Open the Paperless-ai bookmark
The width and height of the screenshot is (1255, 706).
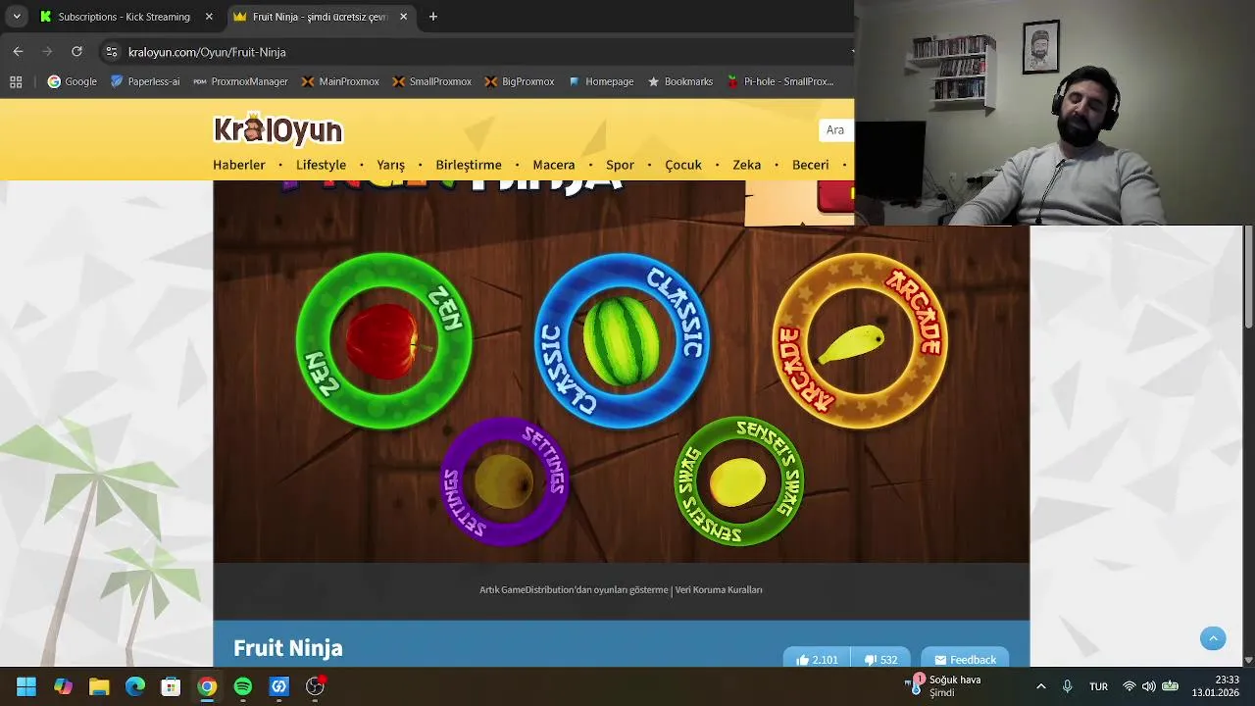tap(145, 81)
